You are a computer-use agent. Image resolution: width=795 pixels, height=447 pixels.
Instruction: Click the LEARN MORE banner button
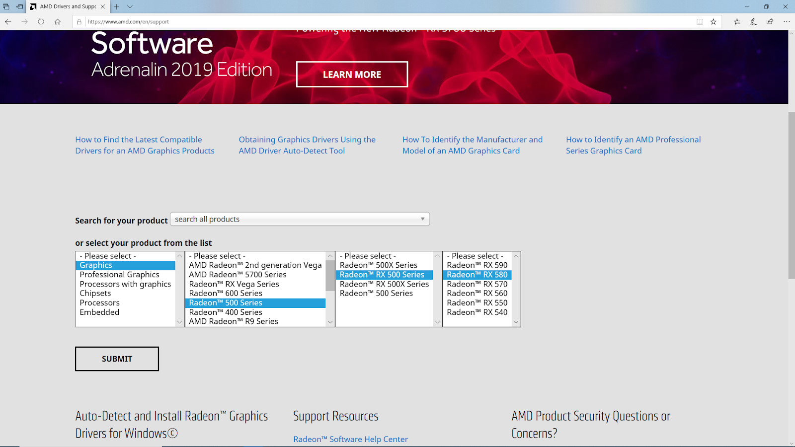pyautogui.click(x=352, y=74)
